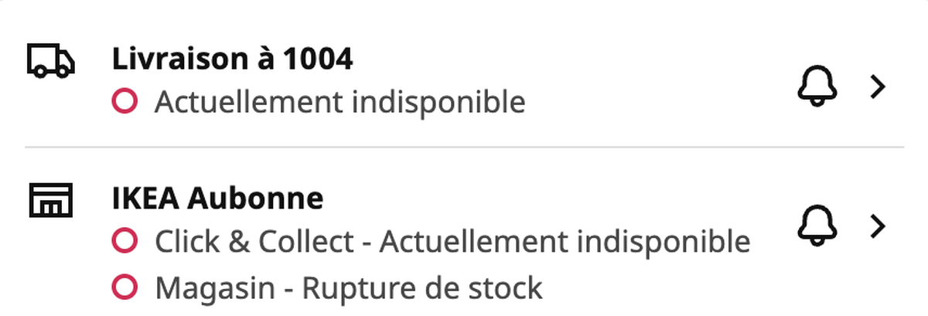Open the Livraison à 1004 heading
The height and width of the screenshot is (316, 928).
233,59
